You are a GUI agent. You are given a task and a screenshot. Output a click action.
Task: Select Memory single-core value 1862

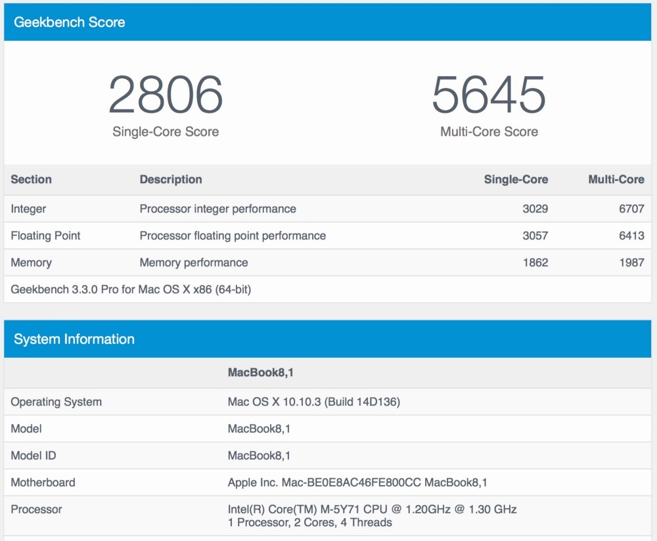[x=535, y=262]
